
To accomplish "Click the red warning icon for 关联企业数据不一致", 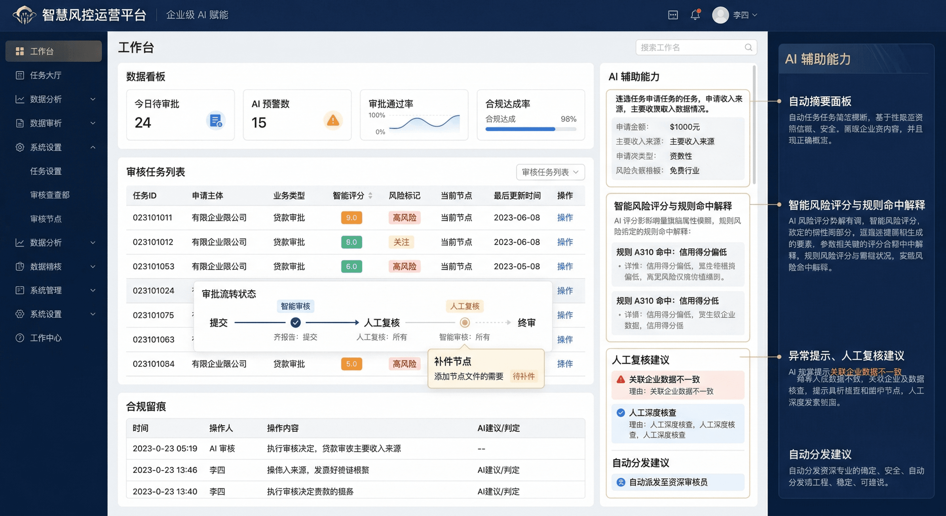I will (x=620, y=379).
